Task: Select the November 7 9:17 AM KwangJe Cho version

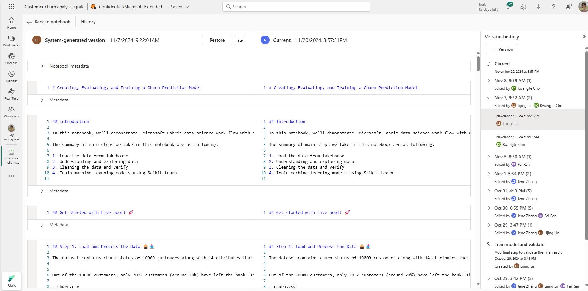Action: tap(532, 140)
